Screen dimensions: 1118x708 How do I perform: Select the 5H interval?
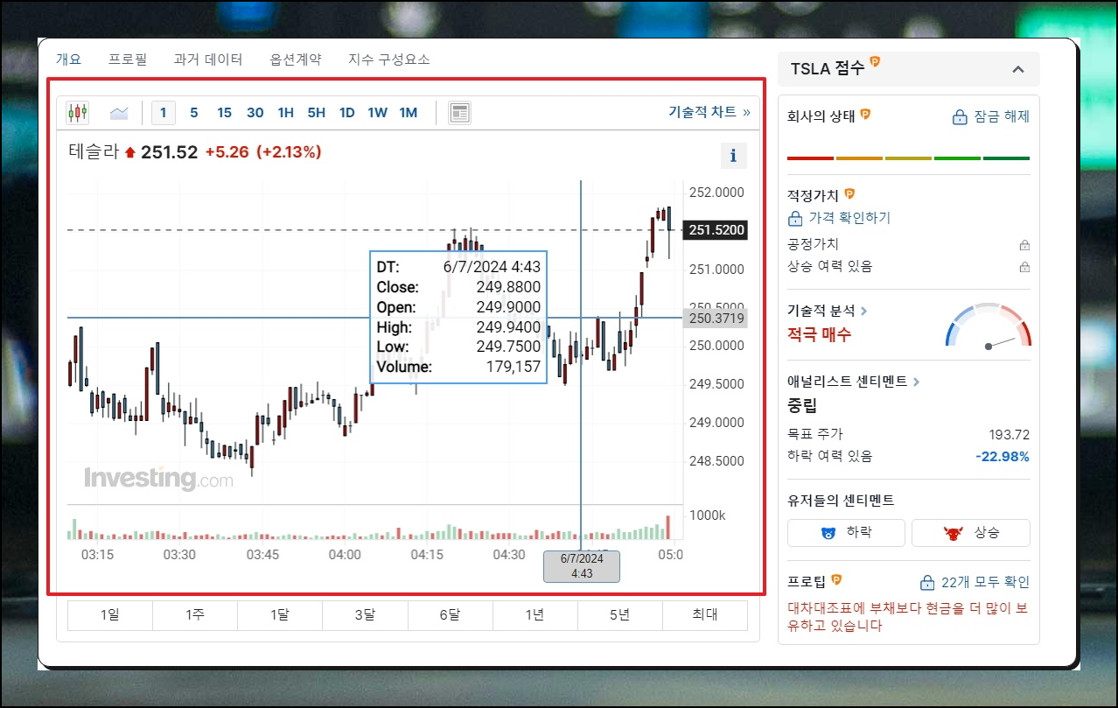pyautogui.click(x=317, y=112)
